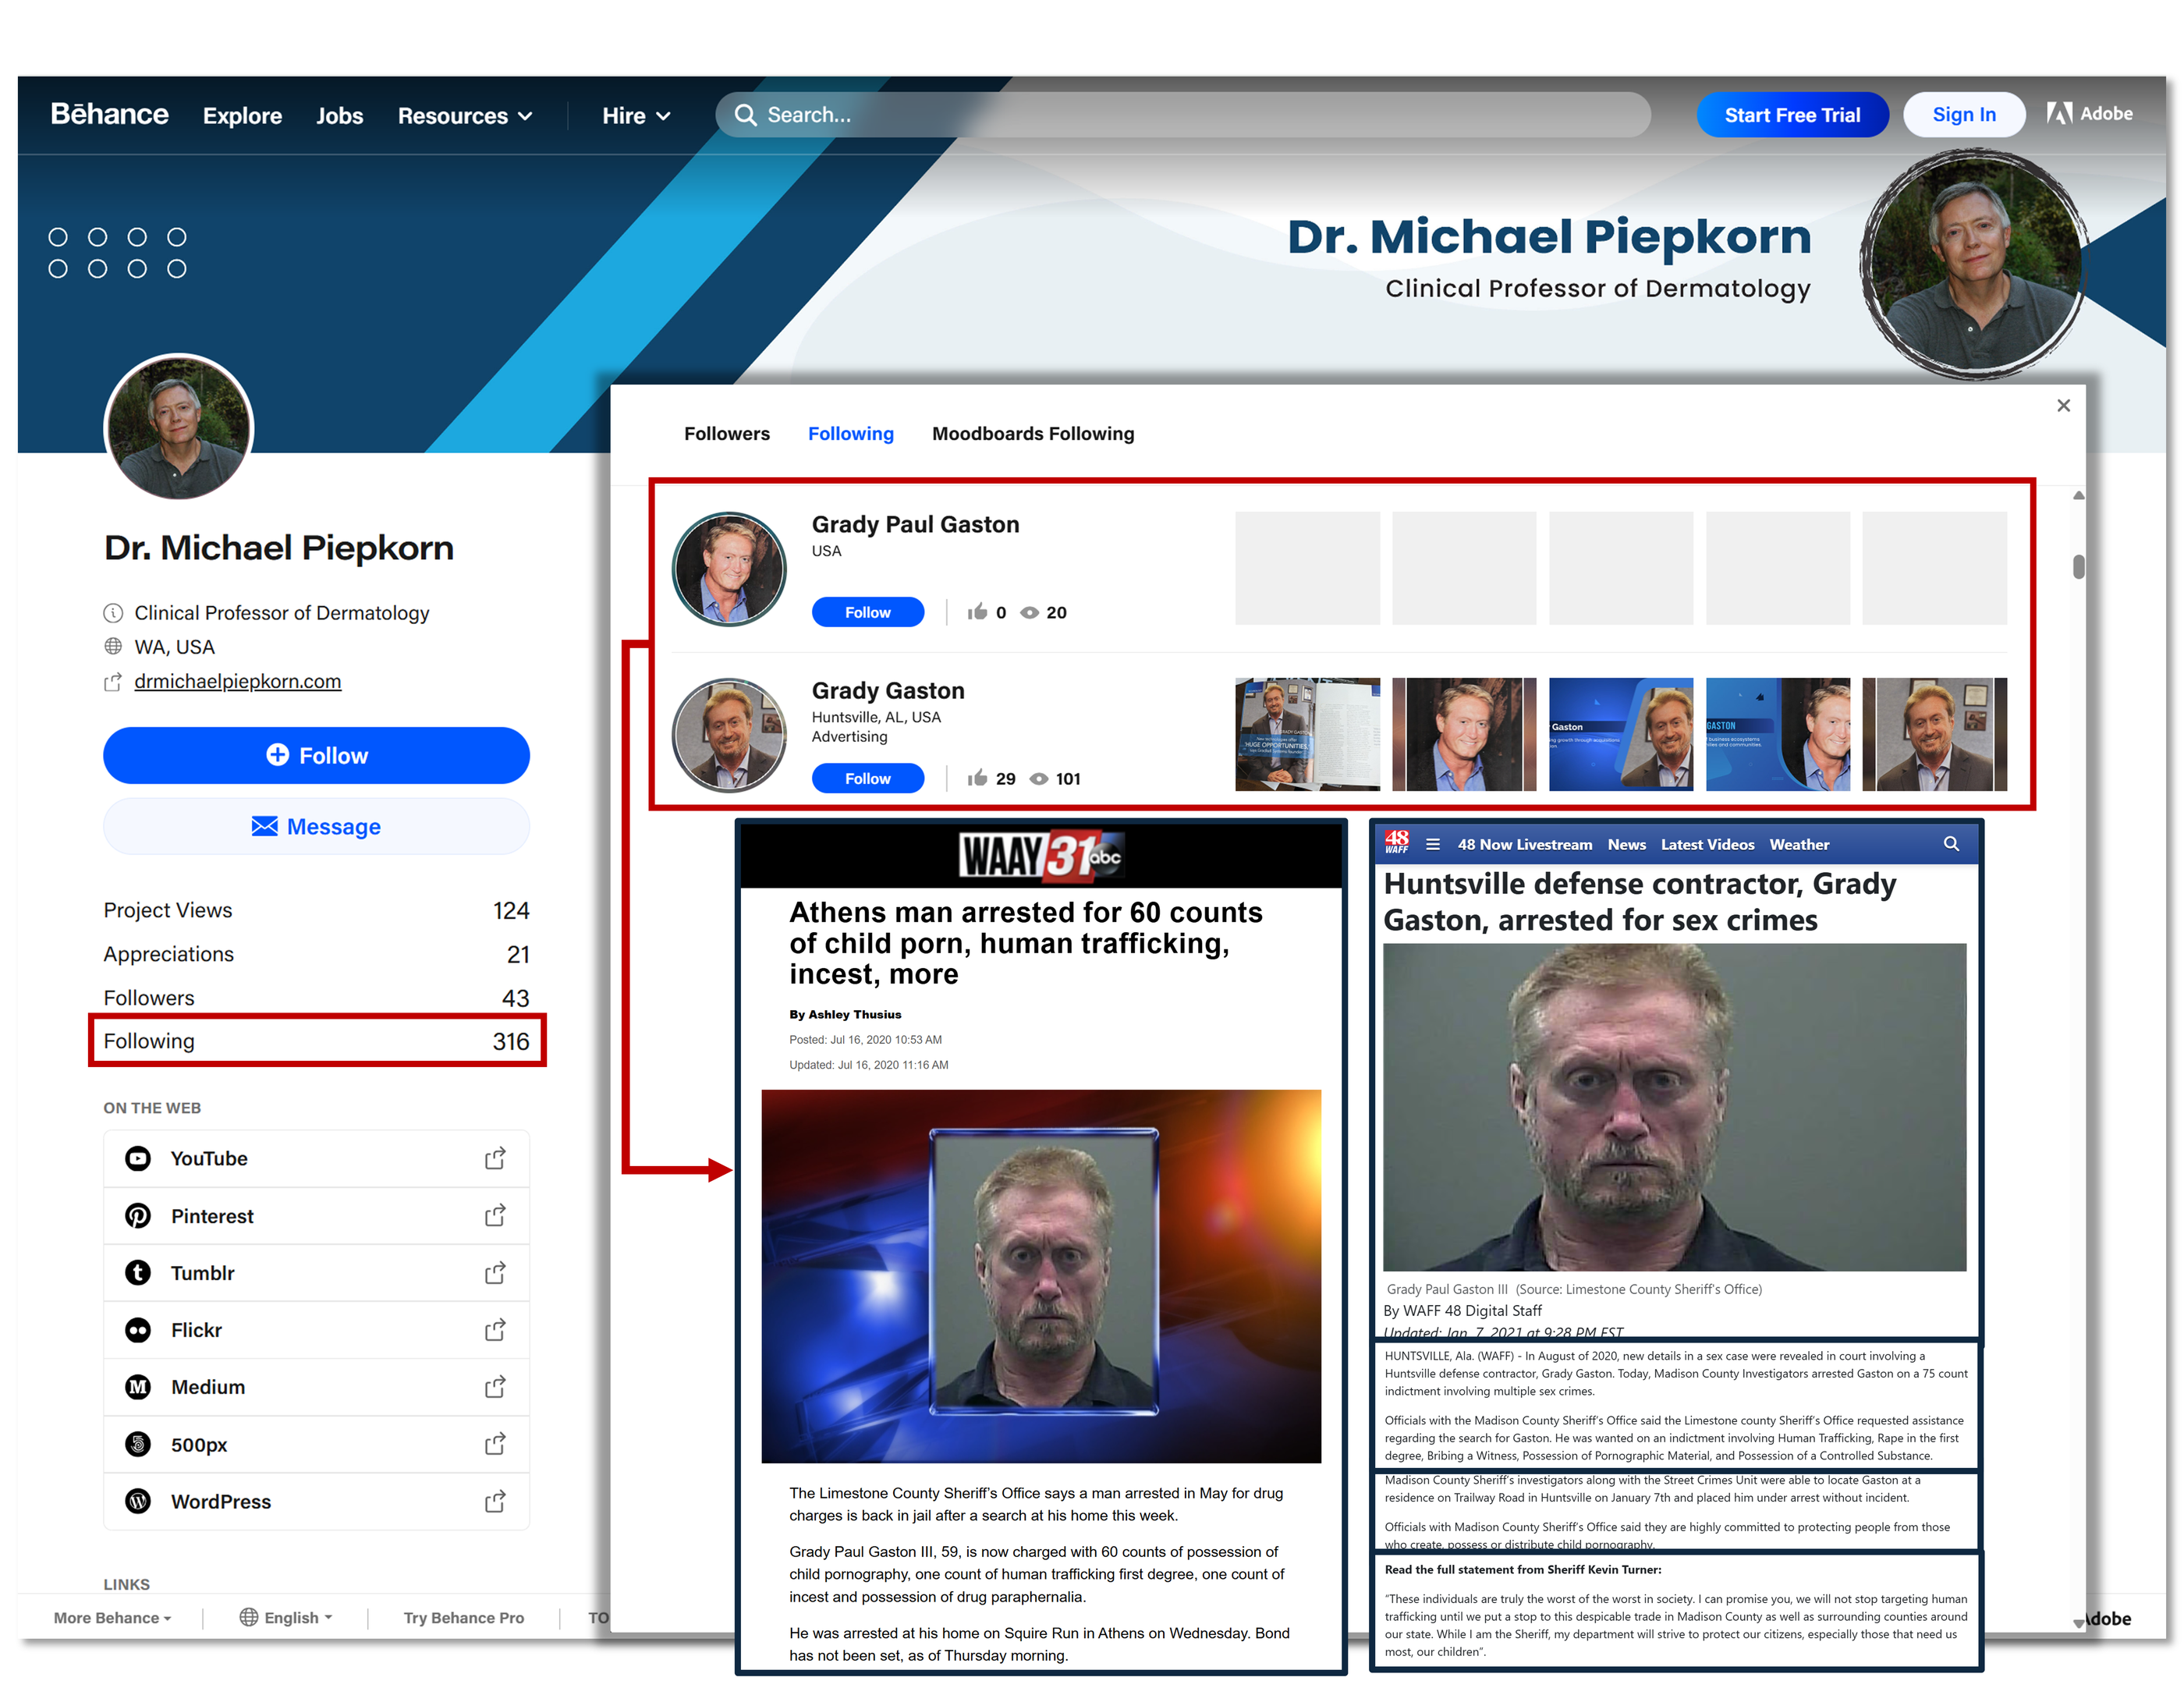The height and width of the screenshot is (1688, 2184).
Task: Open WordPress external link icon
Action: coord(495,1502)
